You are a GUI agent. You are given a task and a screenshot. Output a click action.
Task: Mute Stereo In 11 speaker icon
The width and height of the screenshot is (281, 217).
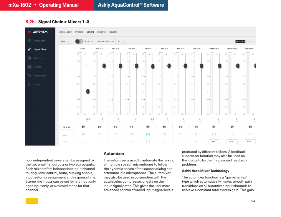tap(250, 127)
